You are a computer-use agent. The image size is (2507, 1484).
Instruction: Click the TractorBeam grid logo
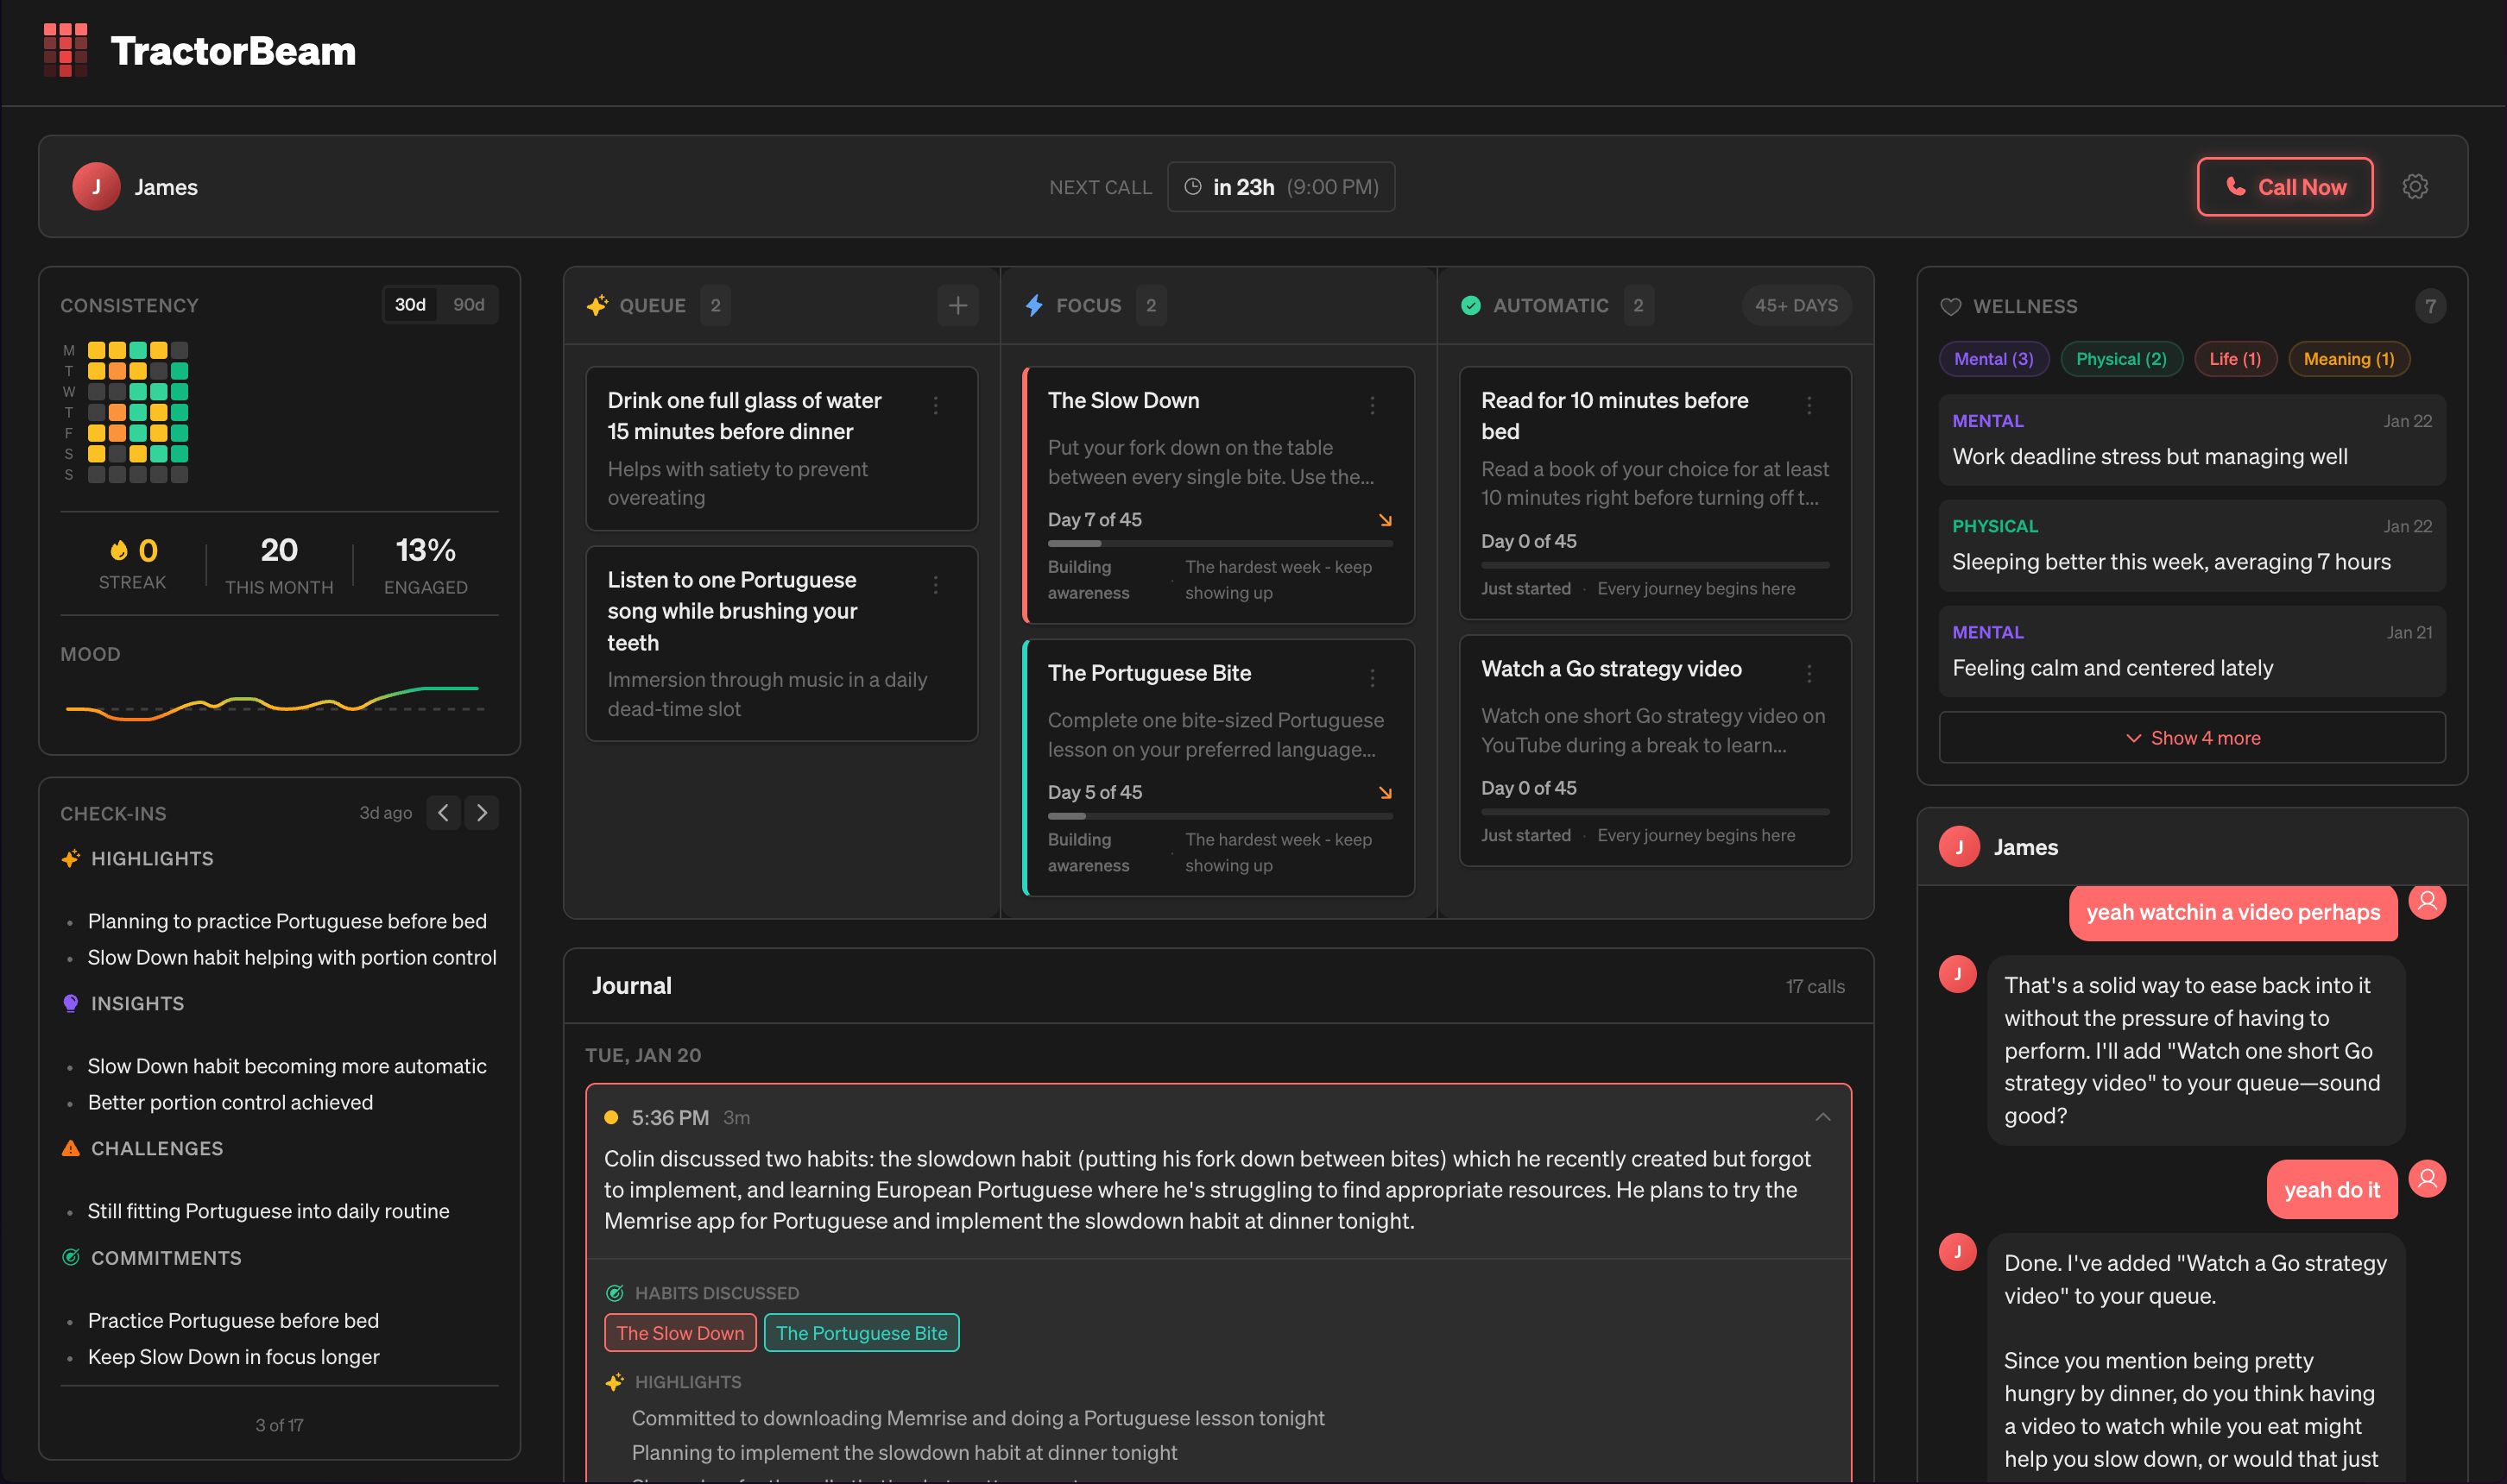[x=65, y=50]
